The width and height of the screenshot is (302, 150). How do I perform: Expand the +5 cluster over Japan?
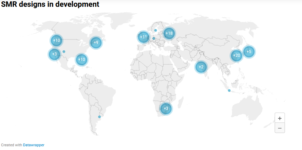tap(249, 52)
